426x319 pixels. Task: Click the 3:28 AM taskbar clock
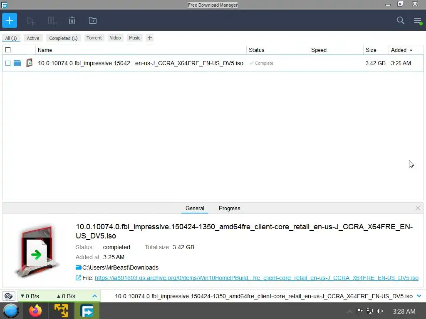click(x=404, y=311)
